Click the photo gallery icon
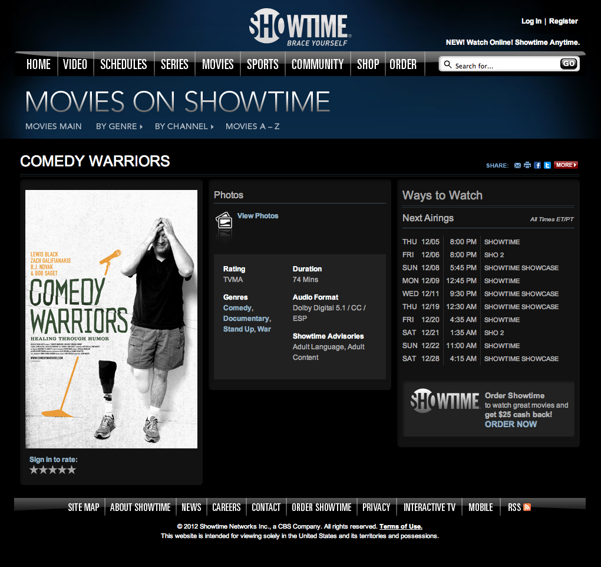This screenshot has height=567, width=601. click(224, 220)
